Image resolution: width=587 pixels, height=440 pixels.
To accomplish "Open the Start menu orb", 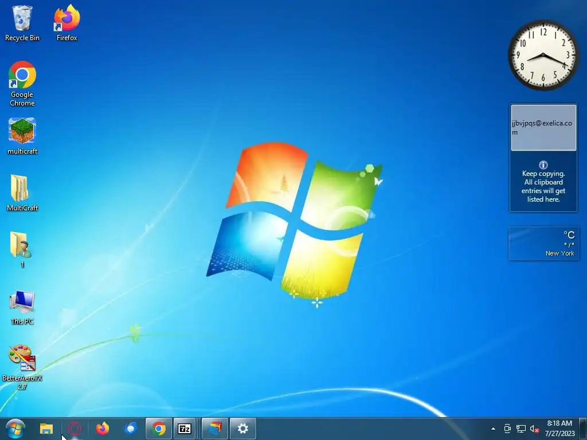I will click(15, 429).
